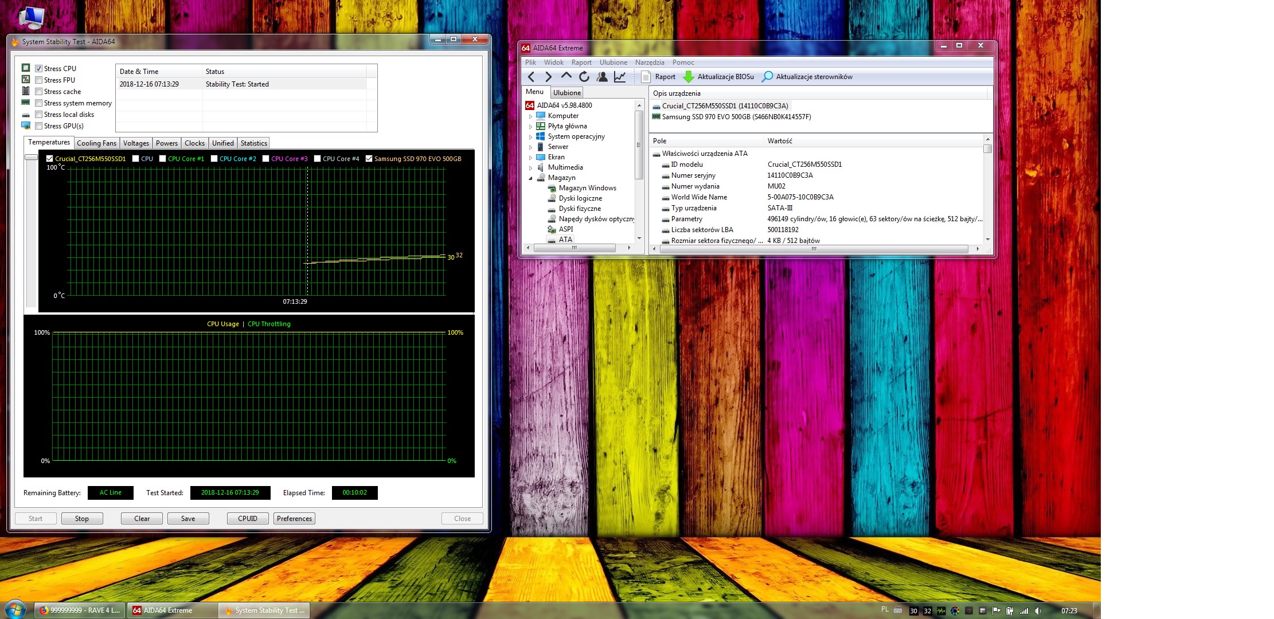The width and height of the screenshot is (1274, 619).
Task: Click the Stop button
Action: (82, 519)
